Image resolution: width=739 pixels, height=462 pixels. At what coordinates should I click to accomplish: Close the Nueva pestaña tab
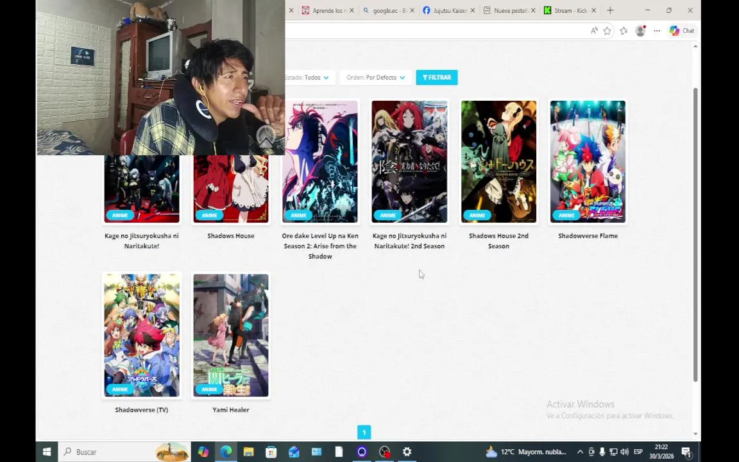[x=533, y=10]
